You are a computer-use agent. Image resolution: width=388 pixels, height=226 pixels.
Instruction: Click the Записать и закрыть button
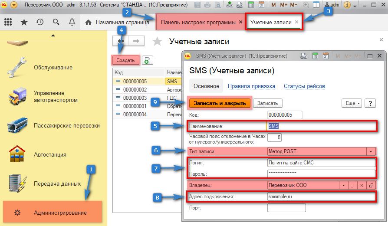220,103
